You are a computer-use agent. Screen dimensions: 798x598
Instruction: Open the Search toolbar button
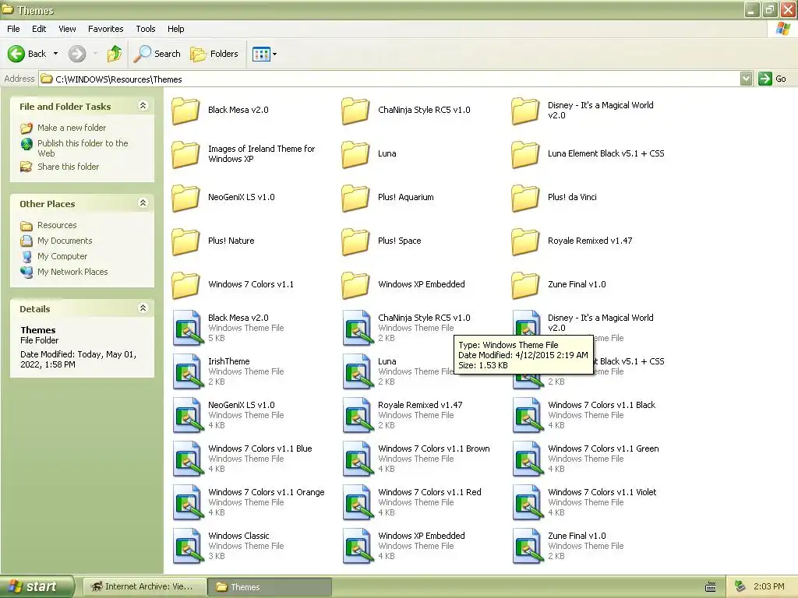pos(157,54)
